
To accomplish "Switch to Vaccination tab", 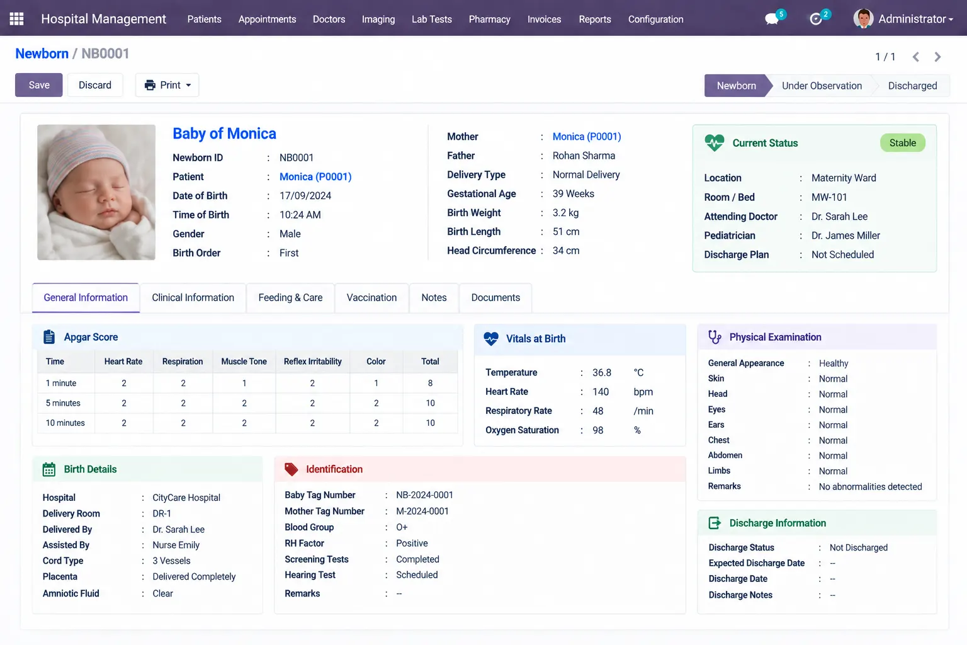I will click(x=371, y=298).
